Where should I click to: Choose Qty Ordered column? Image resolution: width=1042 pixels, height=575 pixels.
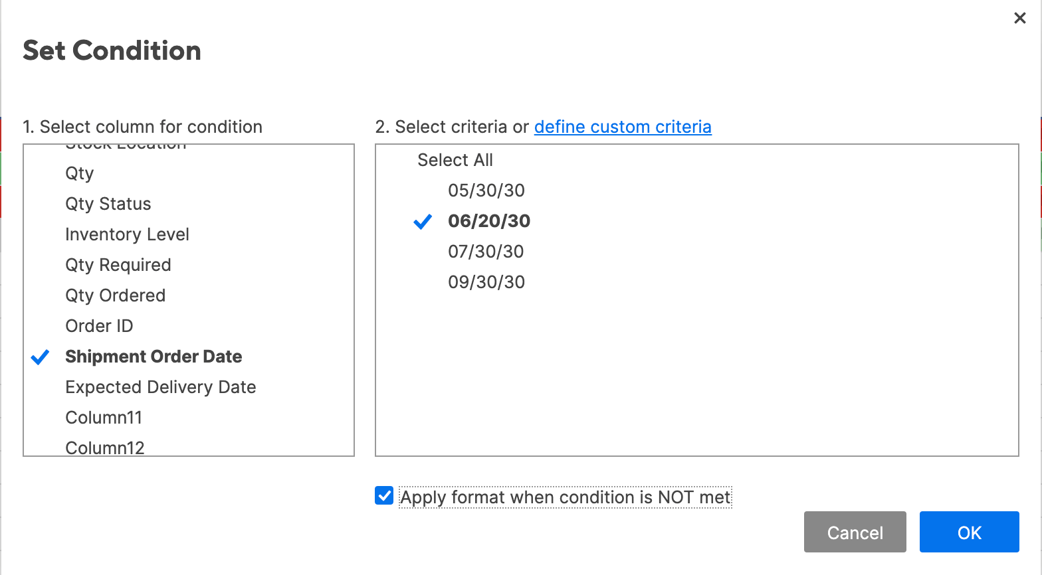pos(115,295)
